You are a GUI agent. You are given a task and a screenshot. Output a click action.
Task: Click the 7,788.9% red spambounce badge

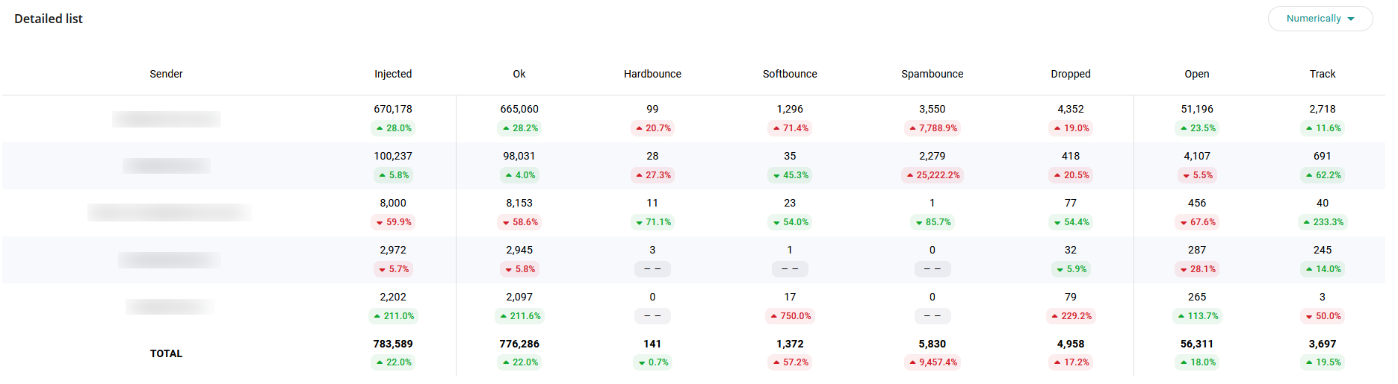[x=932, y=128]
